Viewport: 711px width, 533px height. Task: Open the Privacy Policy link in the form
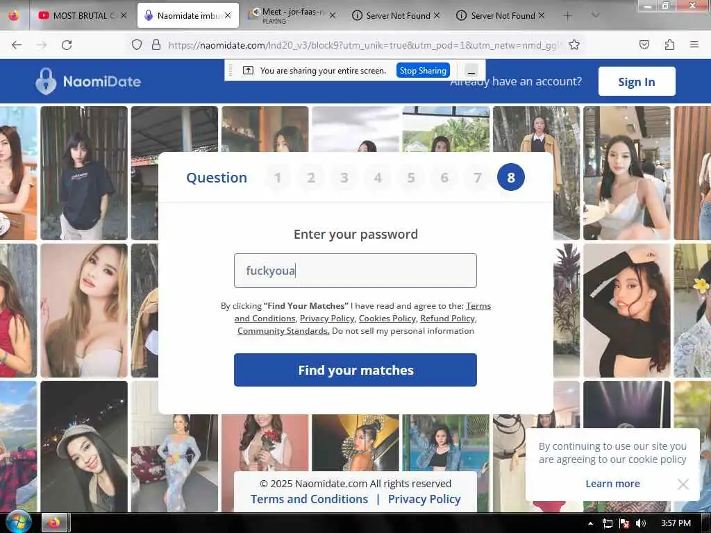click(x=327, y=319)
